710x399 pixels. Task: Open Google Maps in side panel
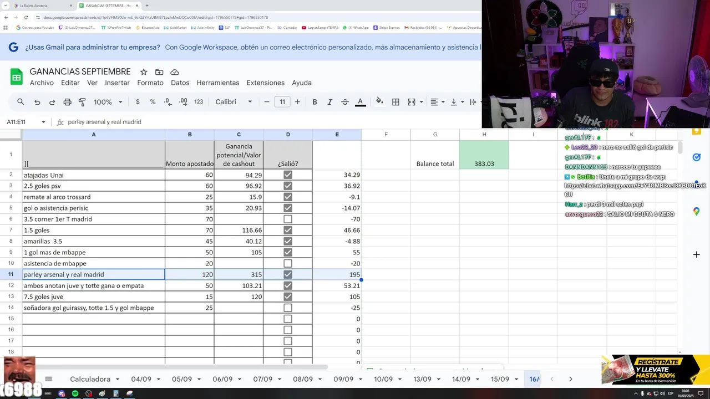[697, 212]
